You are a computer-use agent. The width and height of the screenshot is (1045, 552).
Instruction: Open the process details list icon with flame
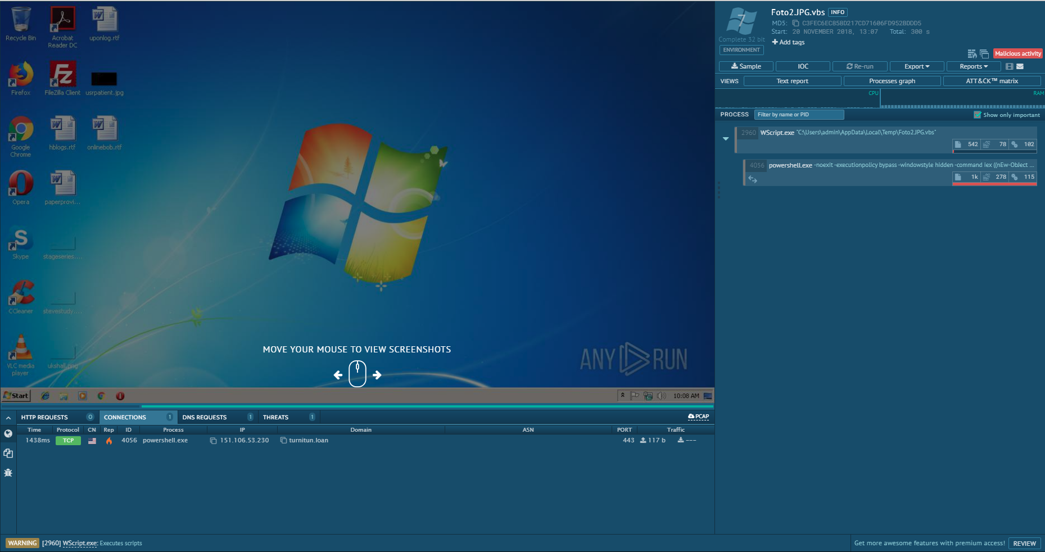972,54
